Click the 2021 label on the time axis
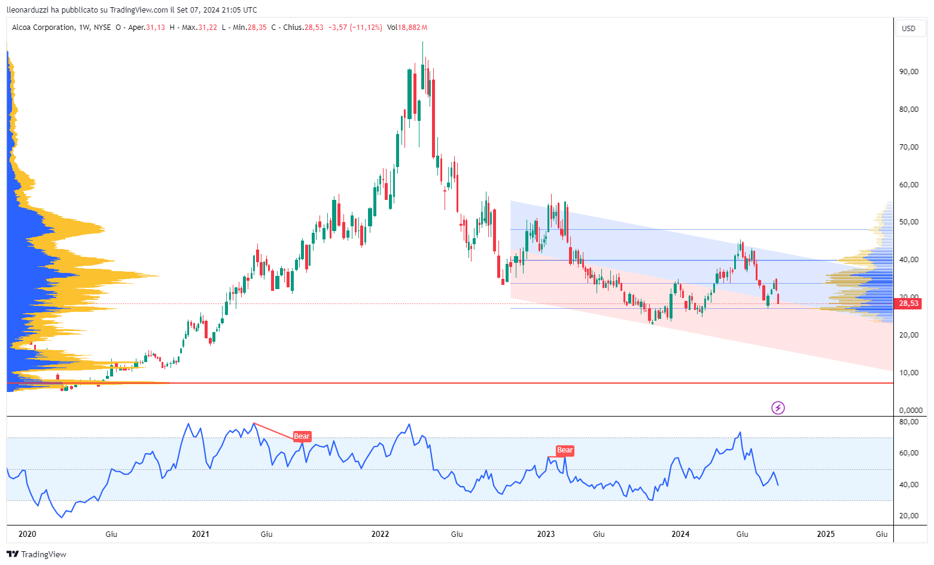The width and height of the screenshot is (934, 565). coord(200,534)
